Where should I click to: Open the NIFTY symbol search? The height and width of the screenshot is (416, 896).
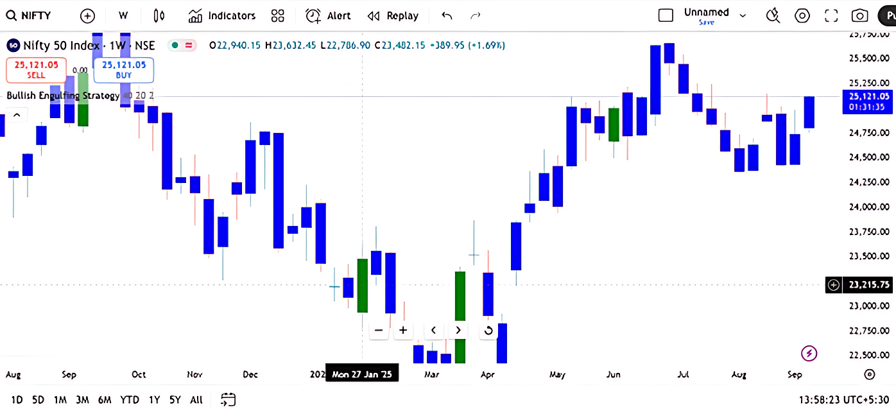coord(28,15)
